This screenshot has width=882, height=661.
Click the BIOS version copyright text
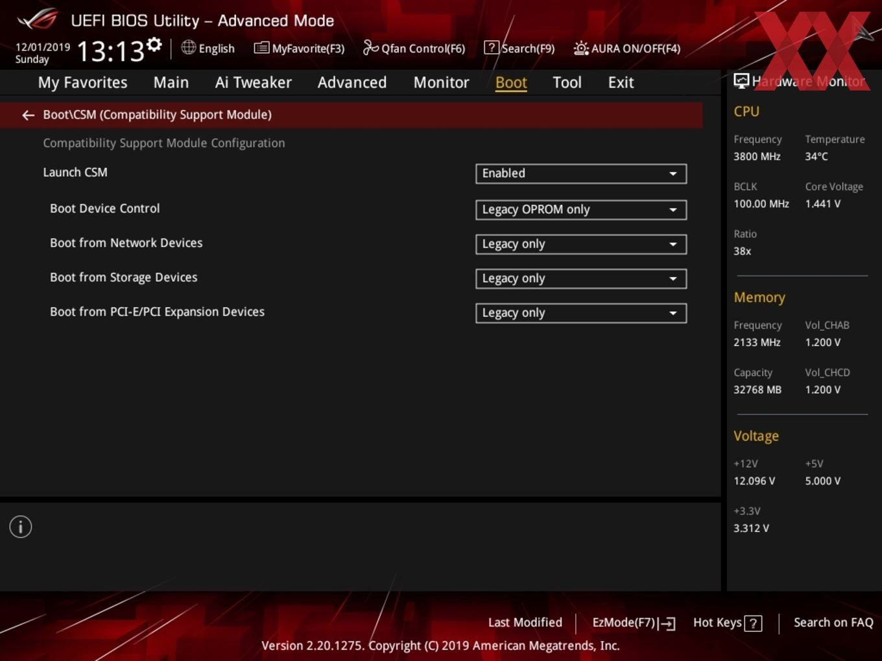point(440,646)
